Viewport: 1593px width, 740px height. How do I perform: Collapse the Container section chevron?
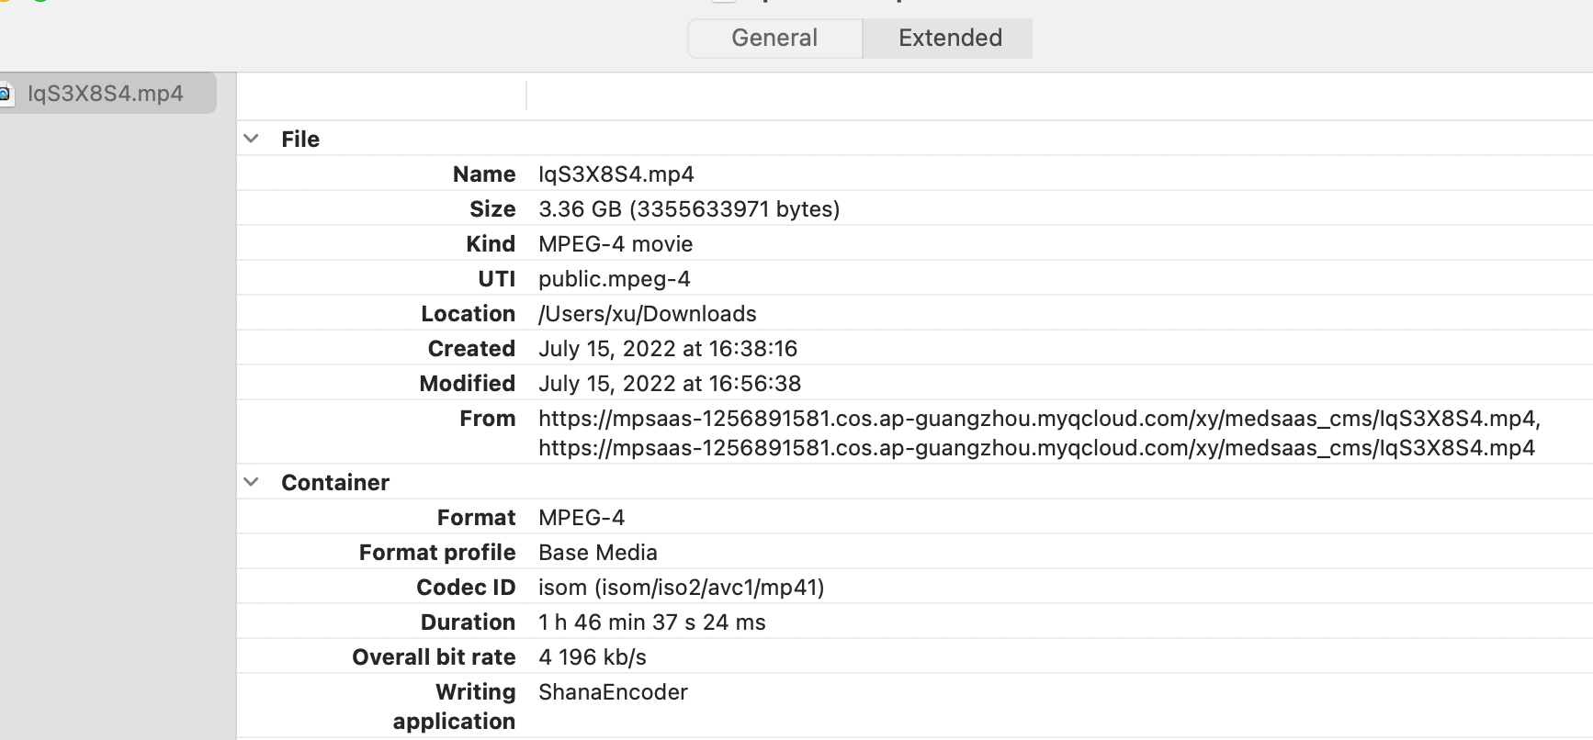click(x=251, y=482)
